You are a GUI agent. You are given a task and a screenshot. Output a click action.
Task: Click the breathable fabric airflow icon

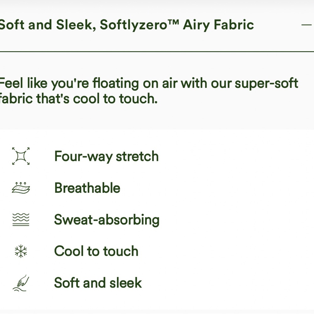[x=21, y=188]
